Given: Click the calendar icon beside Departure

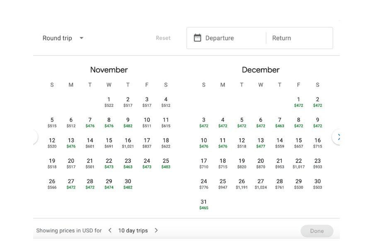Looking at the screenshot, I should click(x=198, y=38).
